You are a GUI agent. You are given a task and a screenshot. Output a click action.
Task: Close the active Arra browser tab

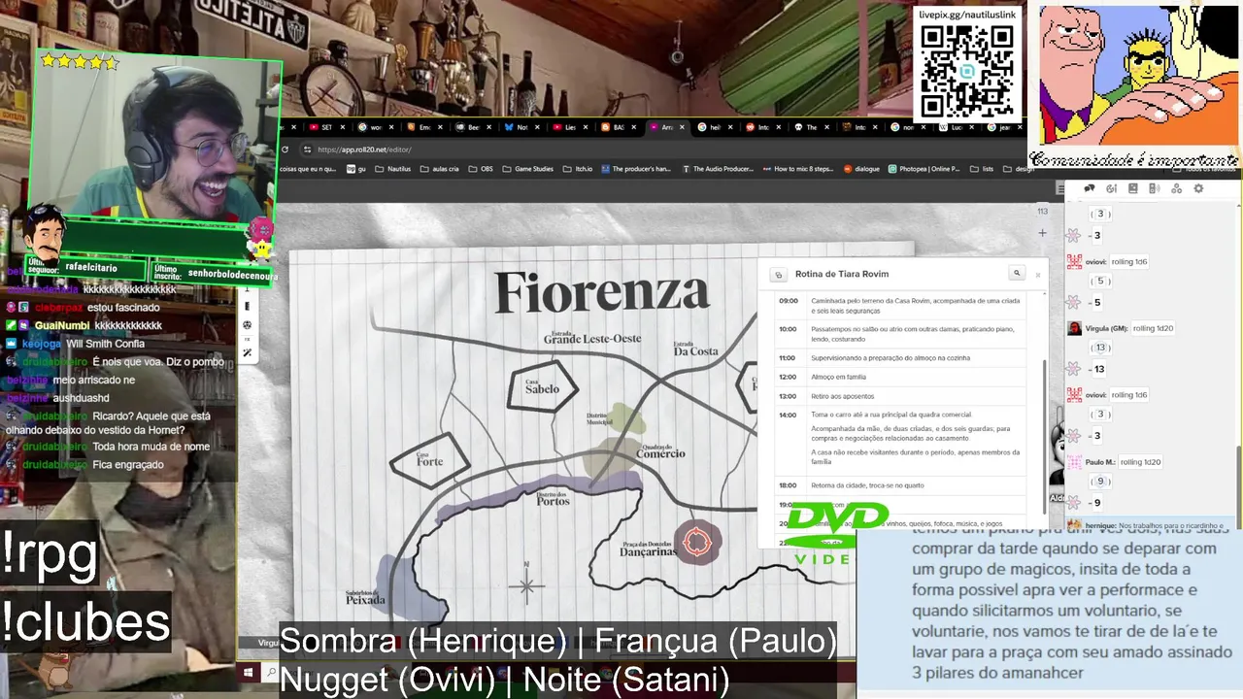pyautogui.click(x=682, y=127)
